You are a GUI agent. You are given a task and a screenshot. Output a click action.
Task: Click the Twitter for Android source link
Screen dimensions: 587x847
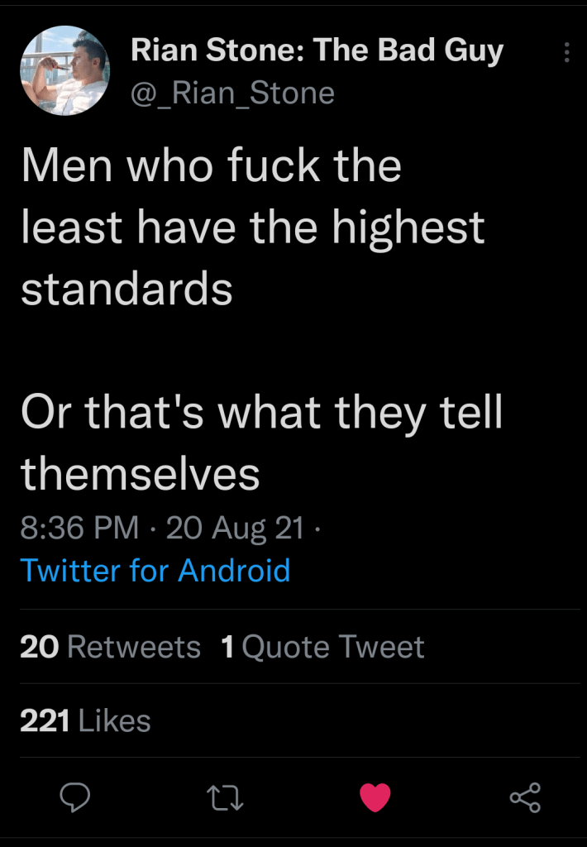[155, 571]
